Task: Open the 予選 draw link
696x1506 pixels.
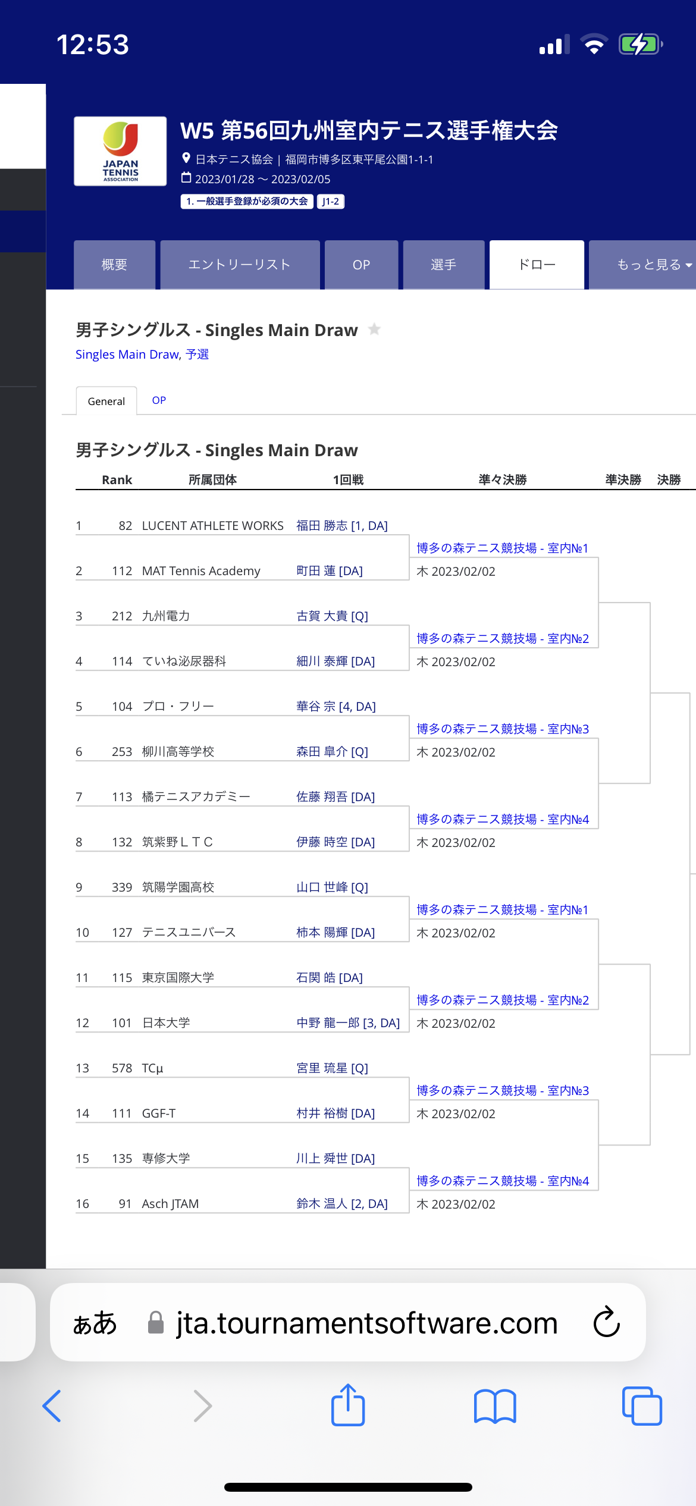Action: pyautogui.click(x=197, y=354)
